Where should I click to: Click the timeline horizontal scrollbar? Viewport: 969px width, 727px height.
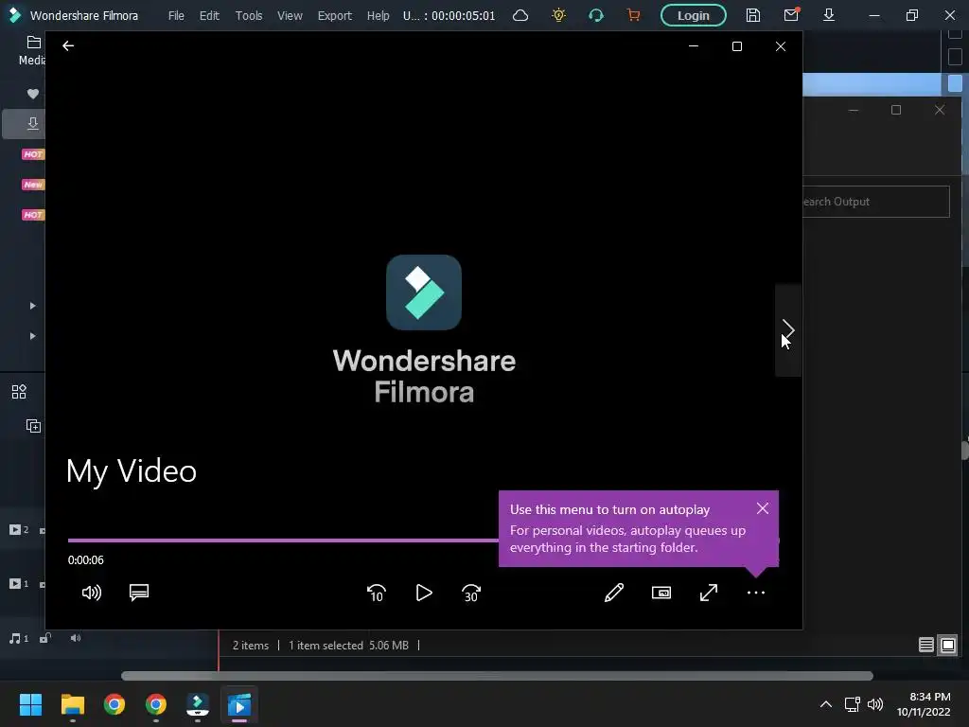click(497, 676)
